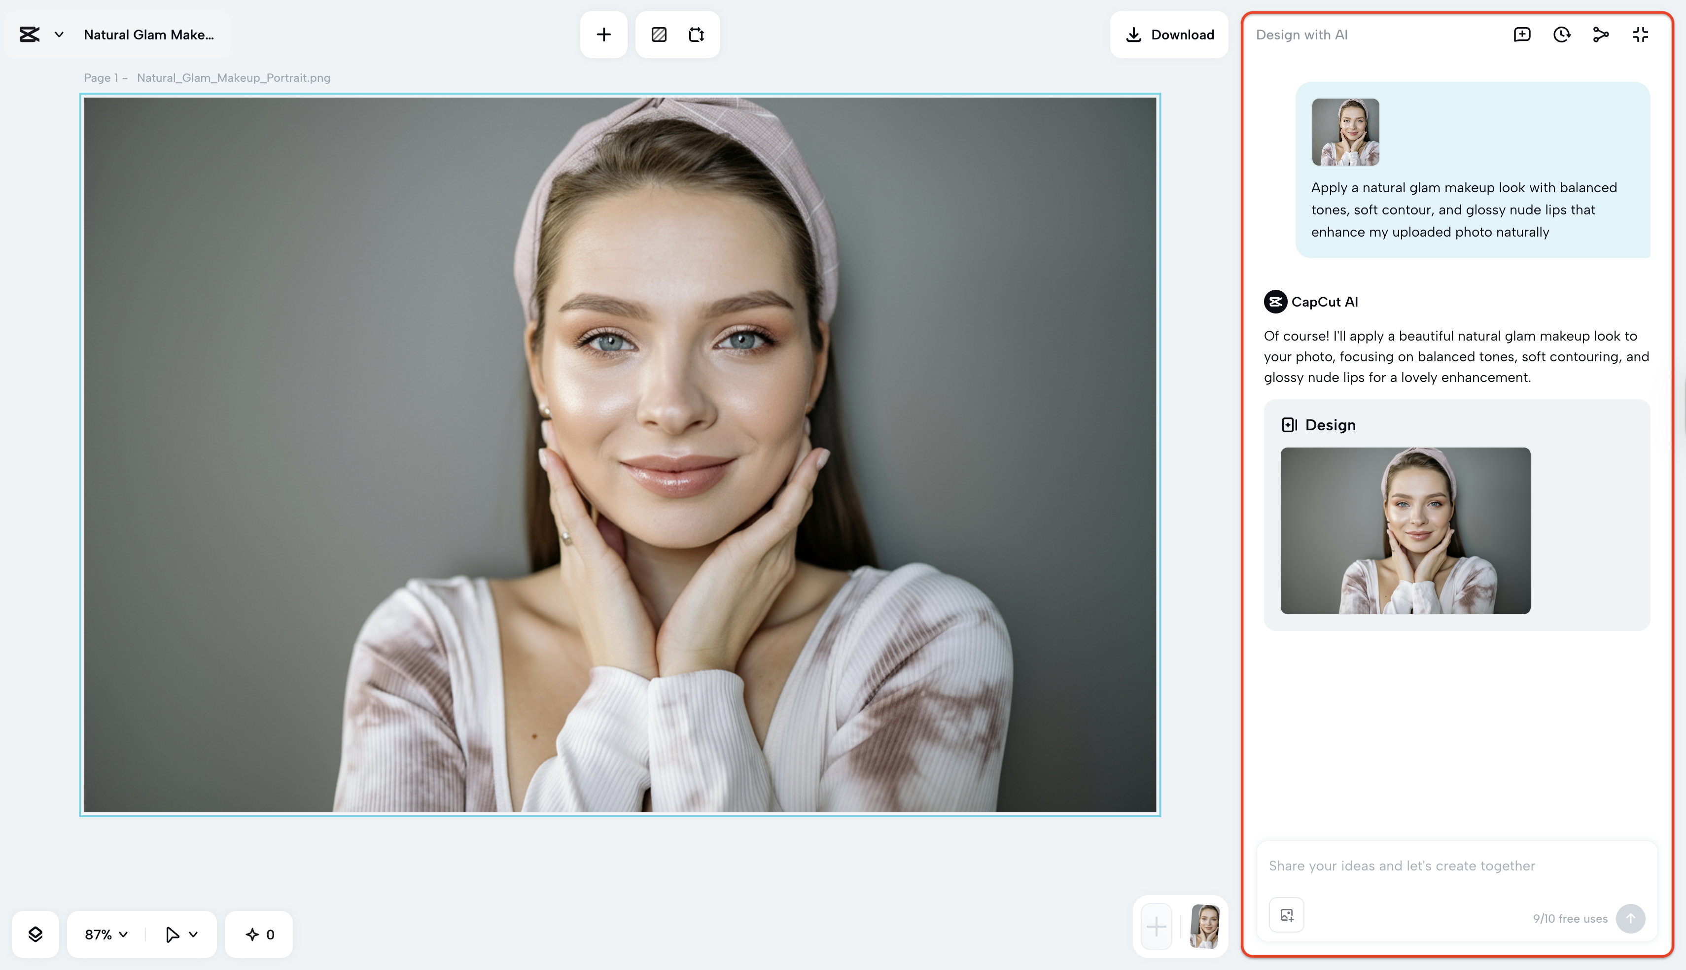Attach an image in the AI chat input

(1286, 915)
